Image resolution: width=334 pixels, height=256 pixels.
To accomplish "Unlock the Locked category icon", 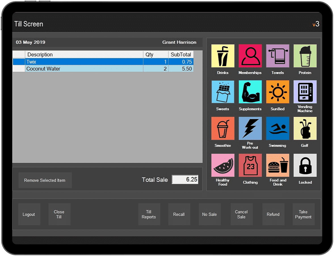I will tap(305, 165).
